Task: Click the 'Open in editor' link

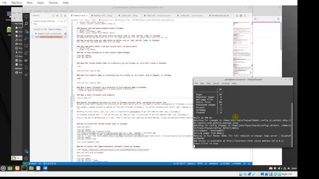Action: 55,29
